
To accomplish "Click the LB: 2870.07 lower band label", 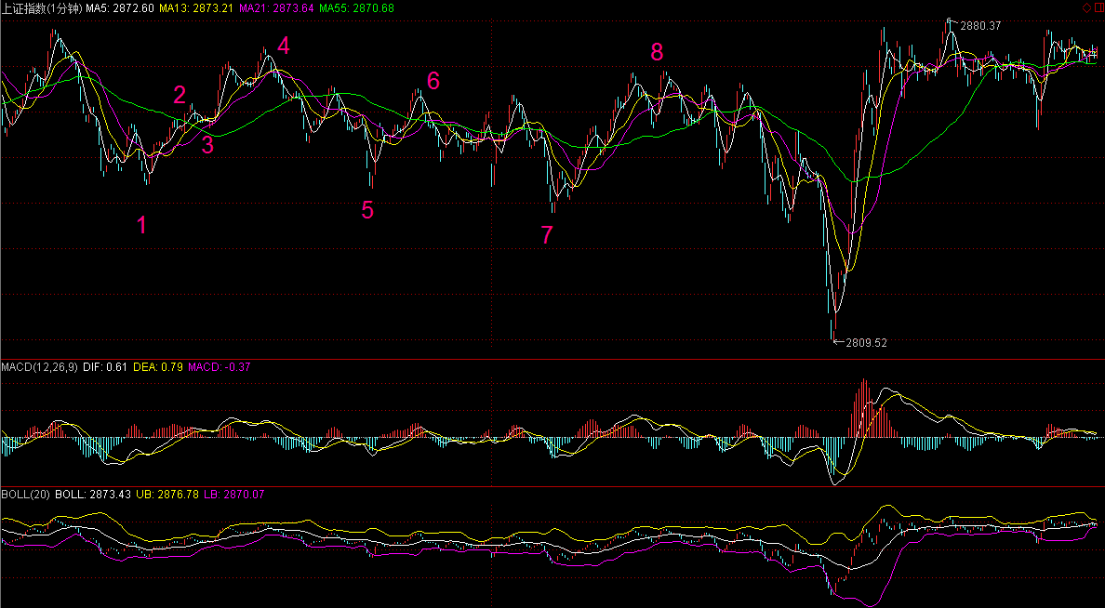I will click(x=234, y=495).
